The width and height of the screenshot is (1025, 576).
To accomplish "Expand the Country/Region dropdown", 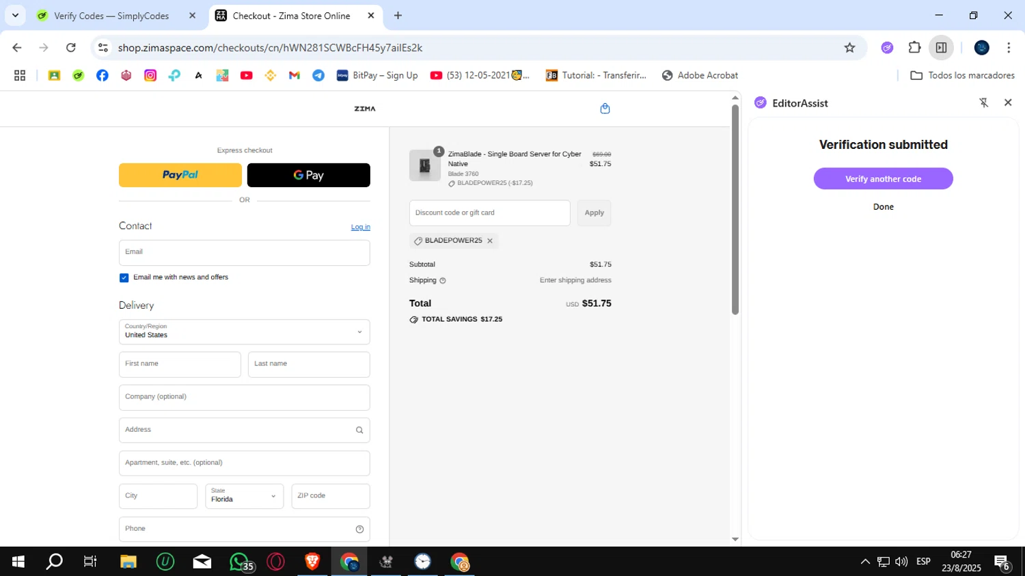I will pyautogui.click(x=244, y=332).
